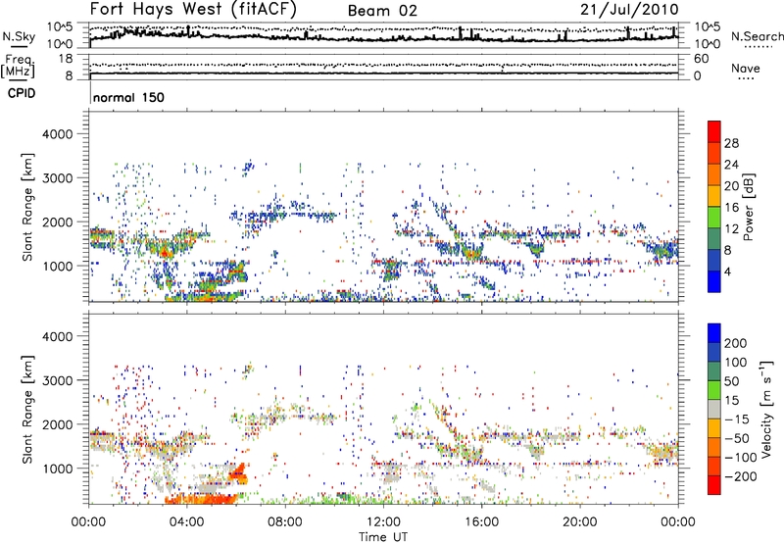Click the -15 label on the Velocity colorbar

[736, 420]
